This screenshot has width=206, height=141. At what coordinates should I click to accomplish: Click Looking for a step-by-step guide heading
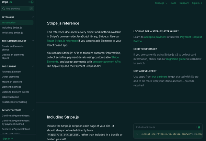coord(156,31)
